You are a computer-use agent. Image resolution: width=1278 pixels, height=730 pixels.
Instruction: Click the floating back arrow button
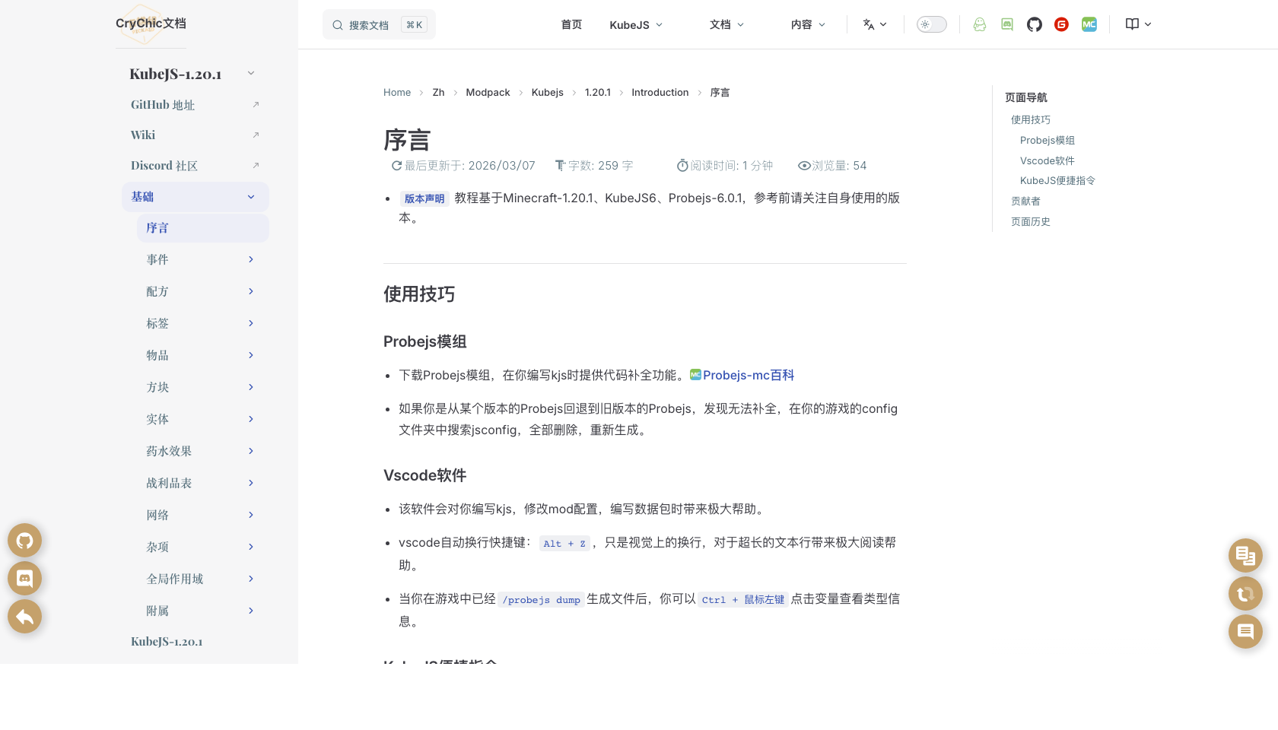[24, 616]
